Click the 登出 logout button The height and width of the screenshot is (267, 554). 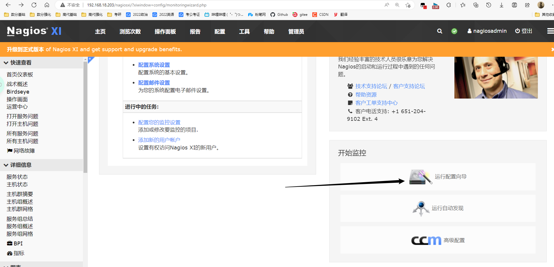click(x=524, y=31)
